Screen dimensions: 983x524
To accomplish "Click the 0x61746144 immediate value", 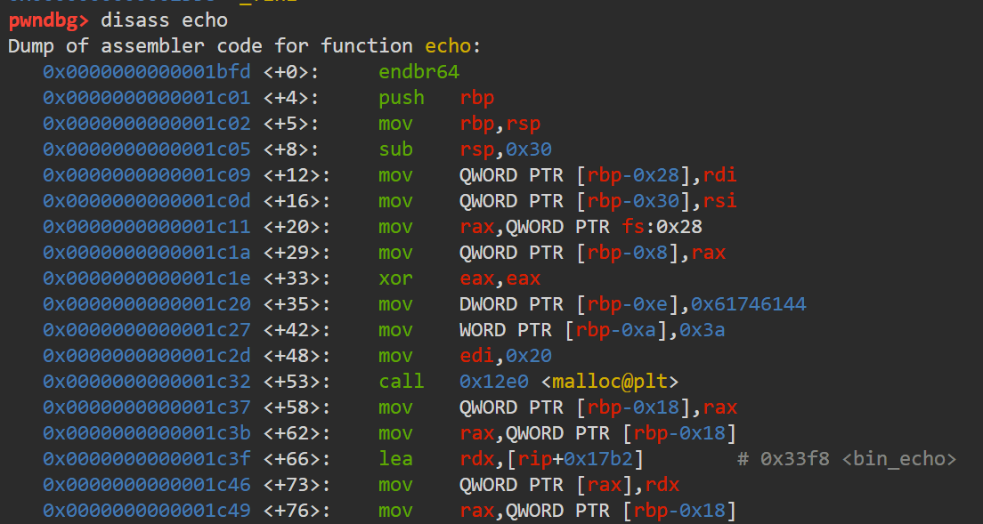I will coord(749,304).
